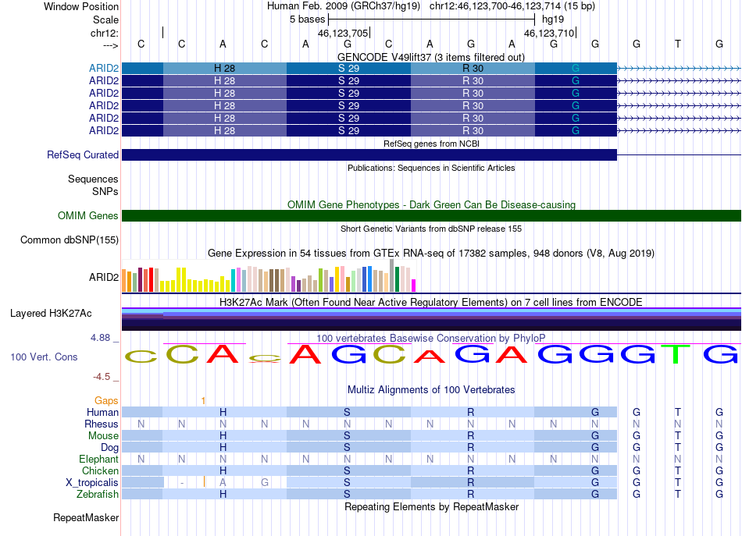Click the 46,123,710 coordinate marker
Screen dimensions: 742x536
pyautogui.click(x=550, y=33)
